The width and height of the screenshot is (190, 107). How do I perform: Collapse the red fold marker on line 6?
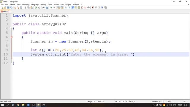pyautogui.click(x=12, y=37)
